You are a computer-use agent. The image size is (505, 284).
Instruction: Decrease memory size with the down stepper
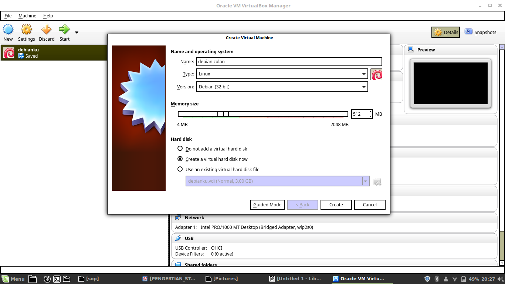pyautogui.click(x=370, y=116)
